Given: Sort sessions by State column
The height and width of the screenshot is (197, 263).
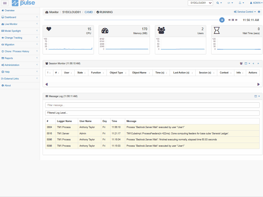Looking at the screenshot, I should tap(81, 73).
